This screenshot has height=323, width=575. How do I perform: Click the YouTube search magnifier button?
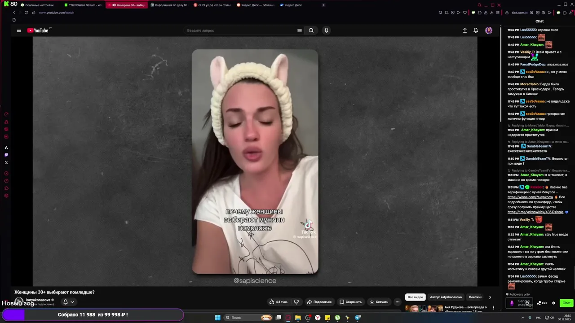(x=311, y=31)
